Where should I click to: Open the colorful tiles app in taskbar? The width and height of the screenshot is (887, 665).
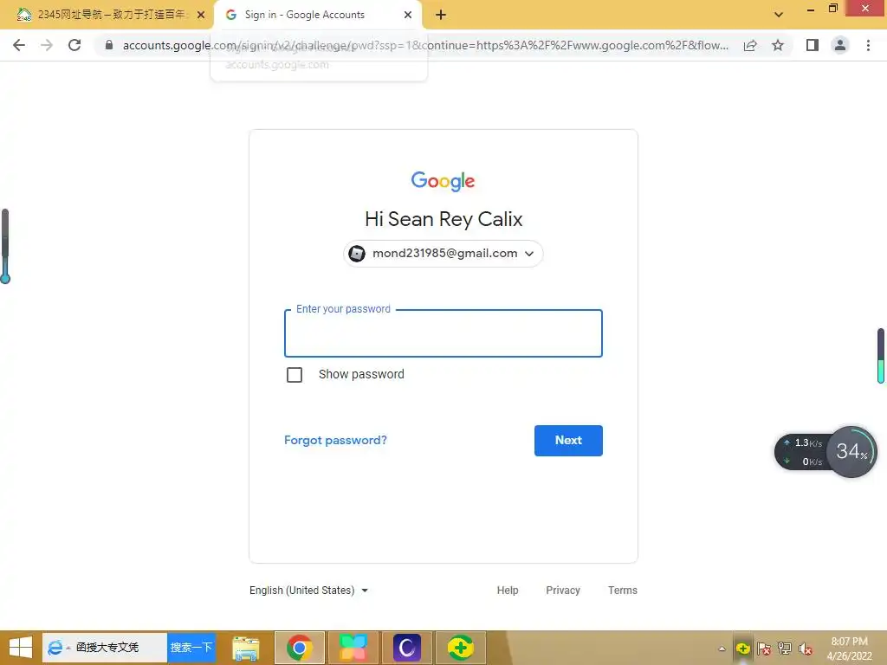[x=353, y=648]
